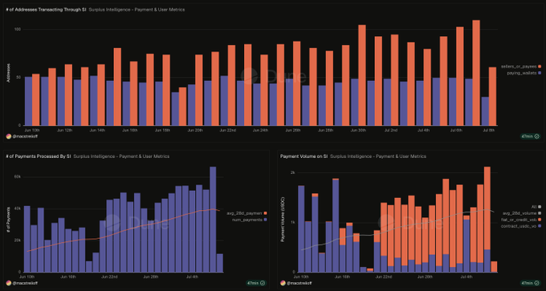Click the tallest purple bar in Payments Processed chart
546x291 pixels.
[x=213, y=220]
